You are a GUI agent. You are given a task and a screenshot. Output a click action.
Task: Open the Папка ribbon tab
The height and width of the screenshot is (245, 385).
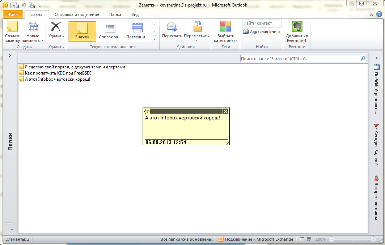115,14
